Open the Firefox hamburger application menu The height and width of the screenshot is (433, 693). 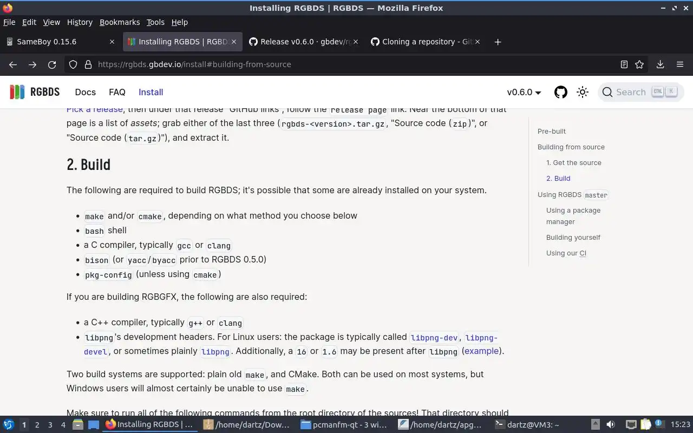click(x=680, y=64)
